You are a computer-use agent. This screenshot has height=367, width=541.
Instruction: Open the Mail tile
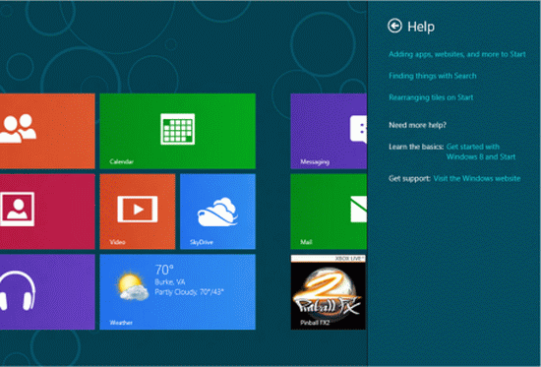pyautogui.click(x=329, y=212)
